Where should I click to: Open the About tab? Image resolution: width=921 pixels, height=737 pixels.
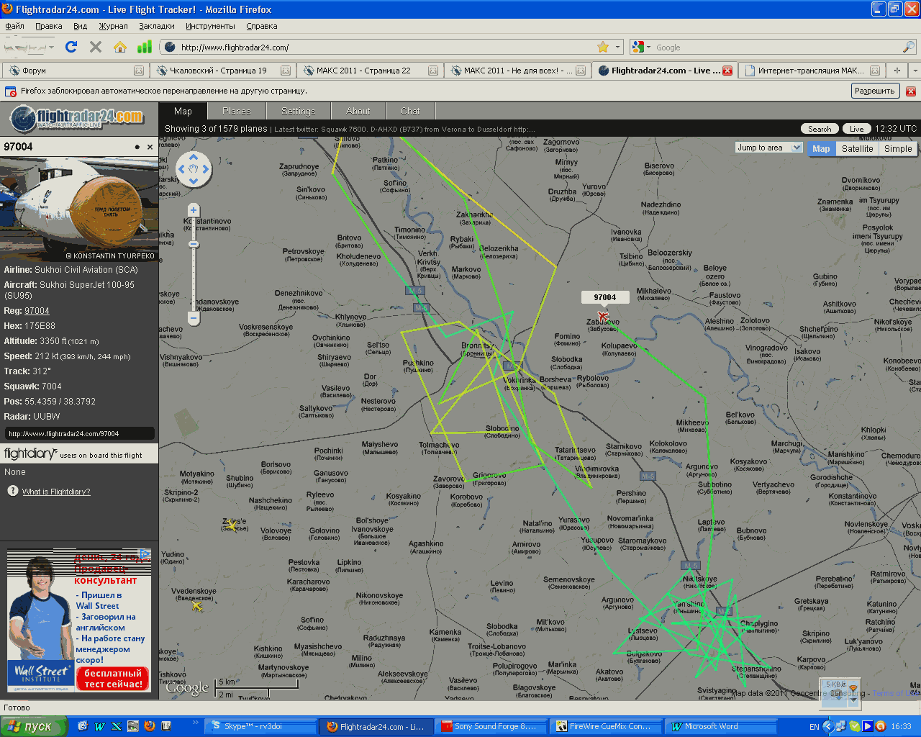pos(358,111)
